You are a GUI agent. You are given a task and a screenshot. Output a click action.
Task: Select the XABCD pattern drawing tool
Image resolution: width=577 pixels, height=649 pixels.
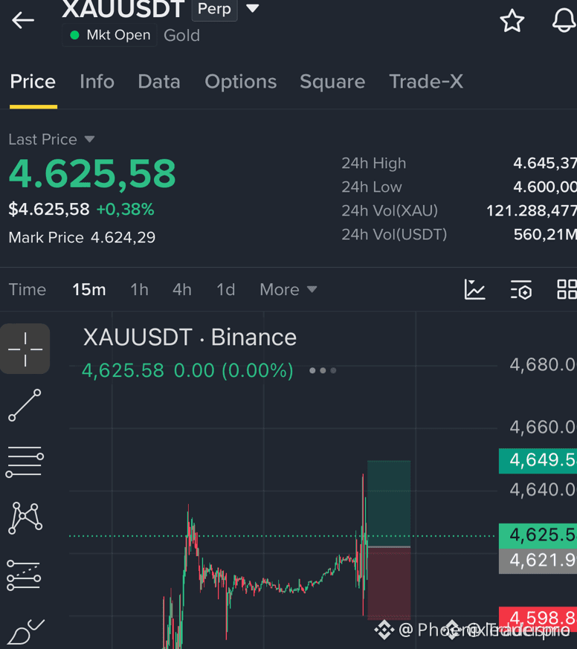click(x=25, y=518)
